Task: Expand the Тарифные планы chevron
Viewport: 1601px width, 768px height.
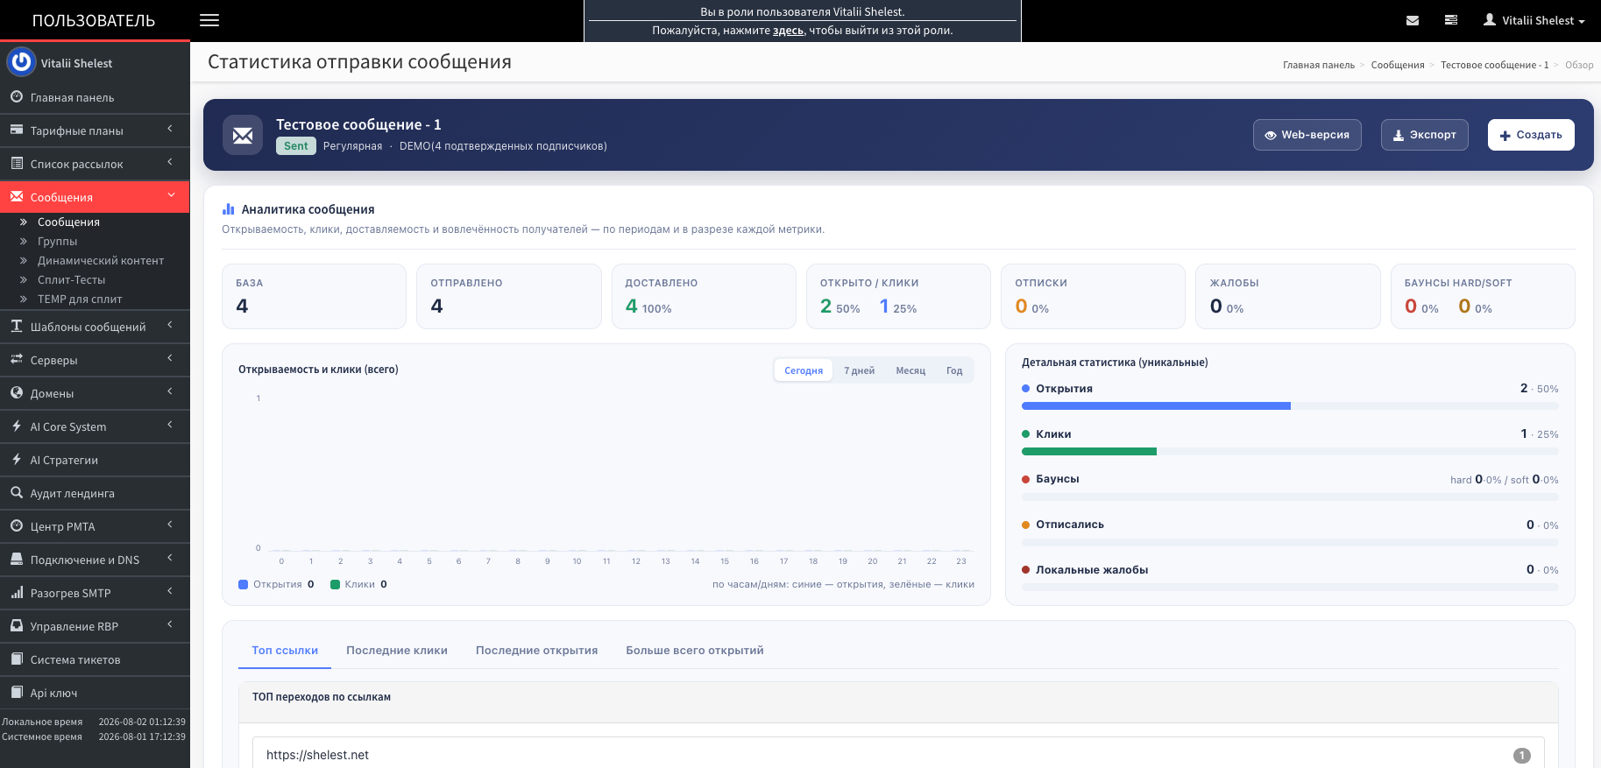Action: click(x=170, y=129)
